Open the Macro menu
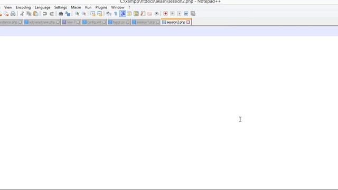The image size is (338, 190). pyautogui.click(x=76, y=7)
